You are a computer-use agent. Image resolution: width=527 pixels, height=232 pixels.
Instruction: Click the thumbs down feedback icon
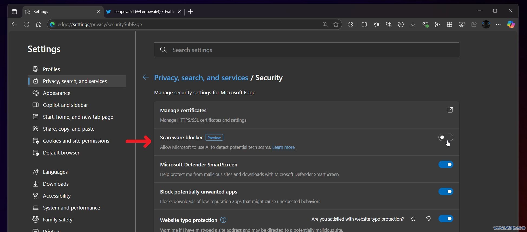click(x=428, y=218)
